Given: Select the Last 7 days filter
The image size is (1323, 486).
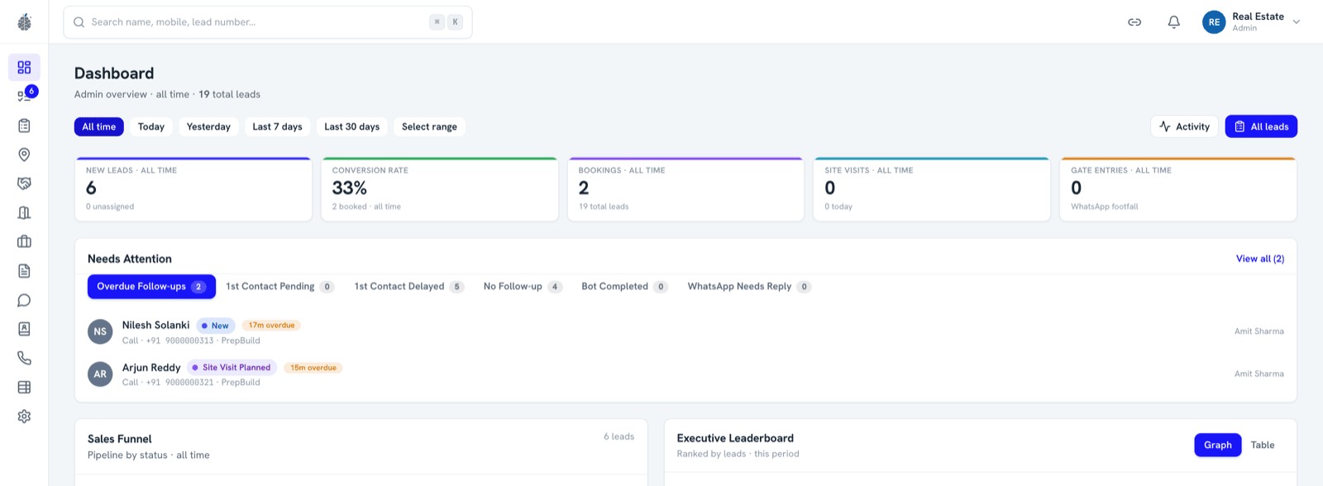Looking at the screenshot, I should pos(277,126).
